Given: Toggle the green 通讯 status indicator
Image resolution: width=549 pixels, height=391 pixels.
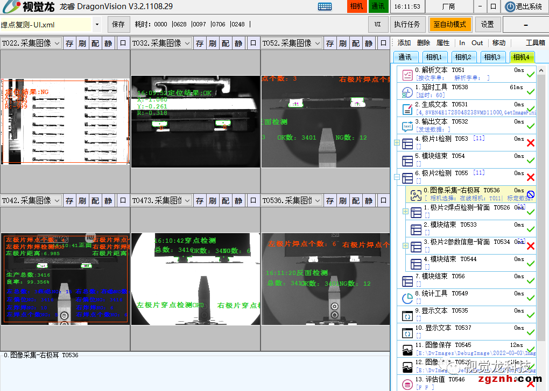Looking at the screenshot, I should (x=378, y=6).
